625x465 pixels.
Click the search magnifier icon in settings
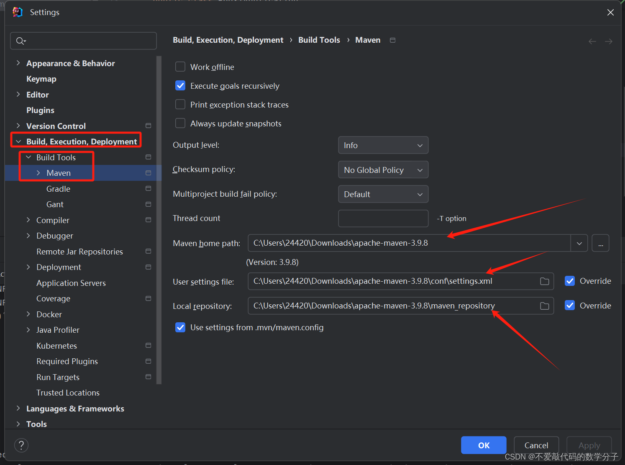tap(21, 41)
